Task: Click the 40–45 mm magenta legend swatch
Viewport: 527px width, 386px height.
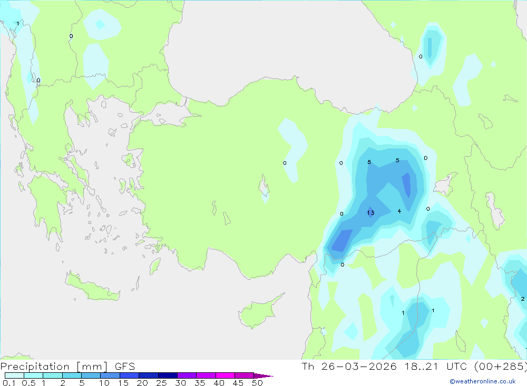Action: click(x=225, y=375)
